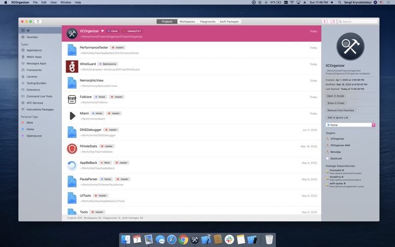Click the PiHoleStats shield icon
This screenshot has width=395, height=247.
[72, 149]
